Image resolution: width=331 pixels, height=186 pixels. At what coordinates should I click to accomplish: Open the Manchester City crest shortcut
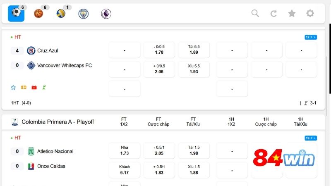tap(84, 14)
